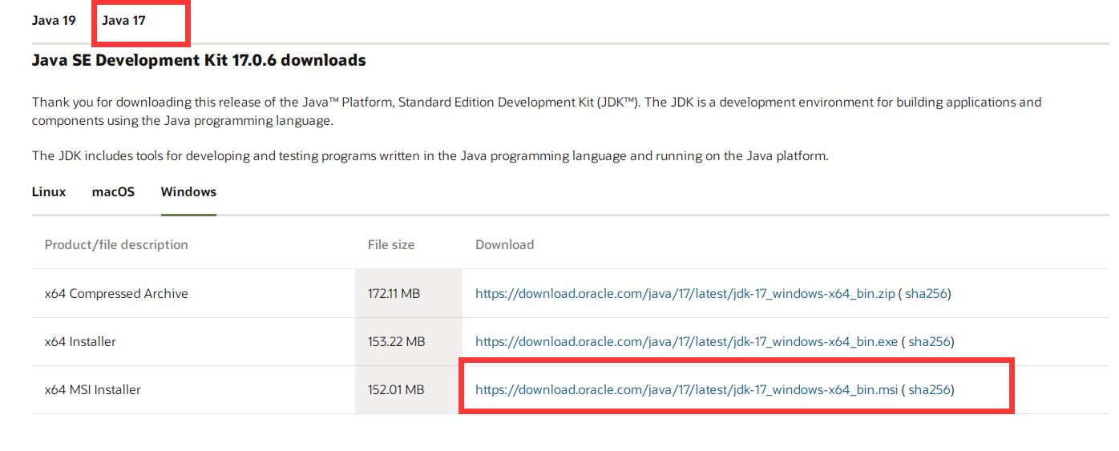1119x451 pixels.
Task: Show the macOS downloads tab
Action: [113, 191]
